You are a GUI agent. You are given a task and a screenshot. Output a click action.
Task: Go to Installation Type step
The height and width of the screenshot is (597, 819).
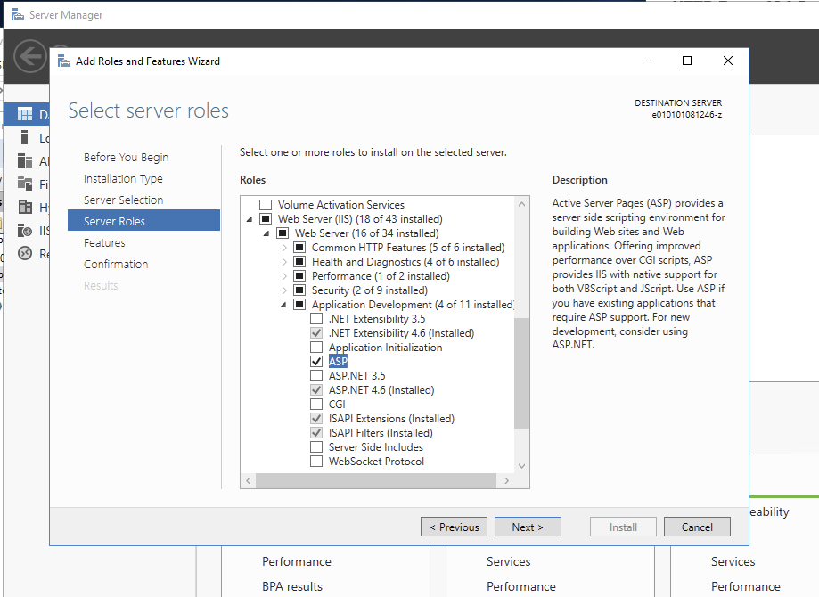point(123,178)
